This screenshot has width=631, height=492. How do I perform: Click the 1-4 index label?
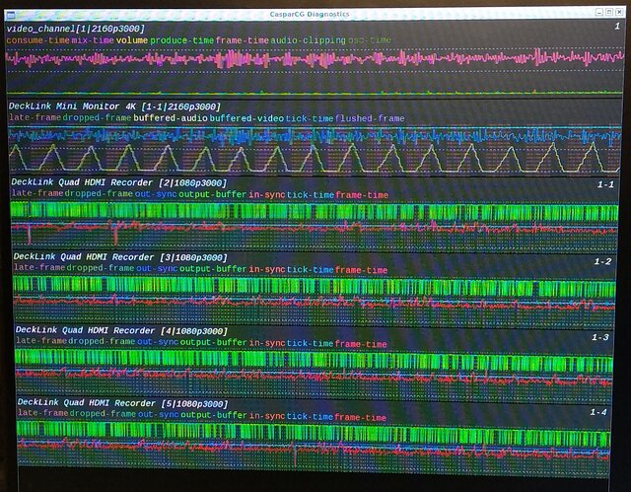pyautogui.click(x=598, y=412)
